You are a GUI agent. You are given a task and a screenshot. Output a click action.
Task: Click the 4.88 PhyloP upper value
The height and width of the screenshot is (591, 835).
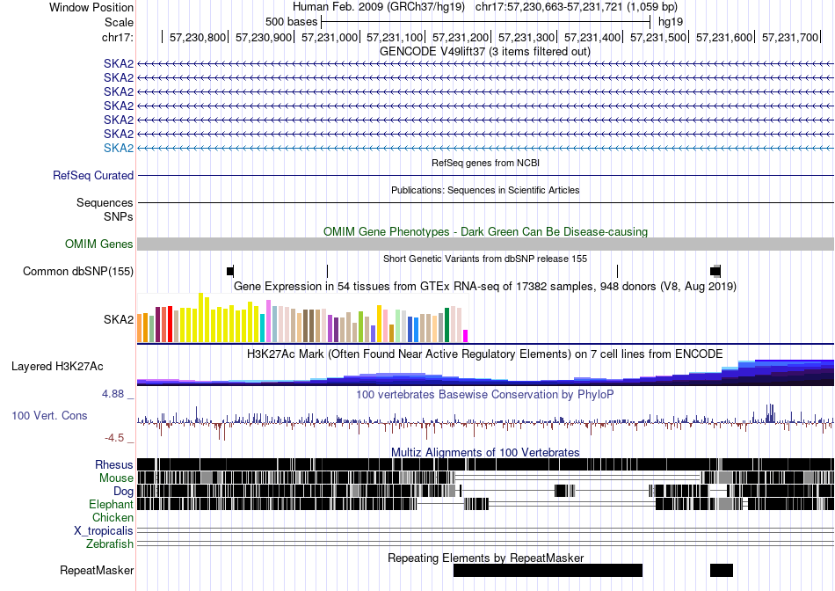point(113,394)
